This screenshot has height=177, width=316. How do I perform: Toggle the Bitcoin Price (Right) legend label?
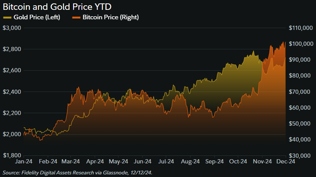111,17
